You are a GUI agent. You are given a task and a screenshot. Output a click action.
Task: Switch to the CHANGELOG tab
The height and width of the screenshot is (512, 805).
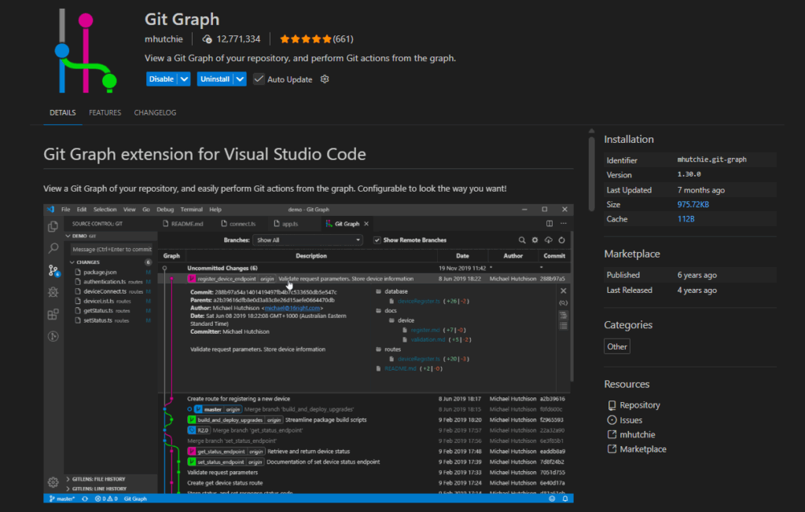coord(155,113)
